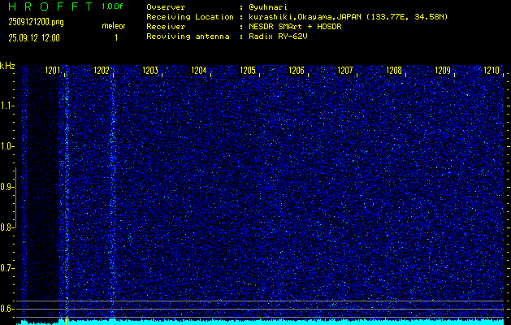Click the Ovserver field label
The height and width of the screenshot is (325, 511).
[x=166, y=6]
